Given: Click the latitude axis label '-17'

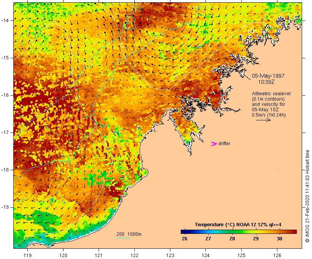Looking at the screenshot, I should tap(5, 133).
